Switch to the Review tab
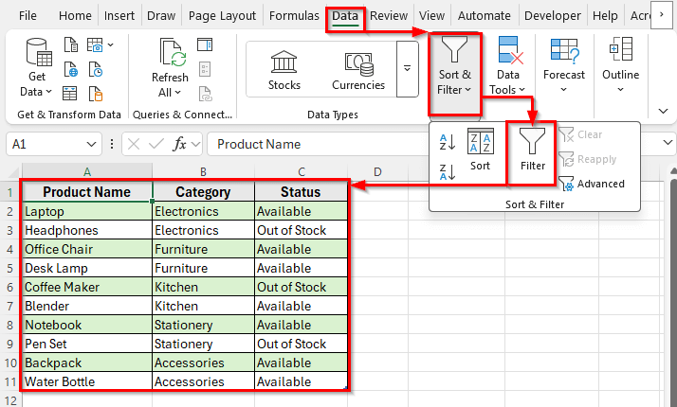Image resolution: width=677 pixels, height=407 pixels. pyautogui.click(x=389, y=16)
